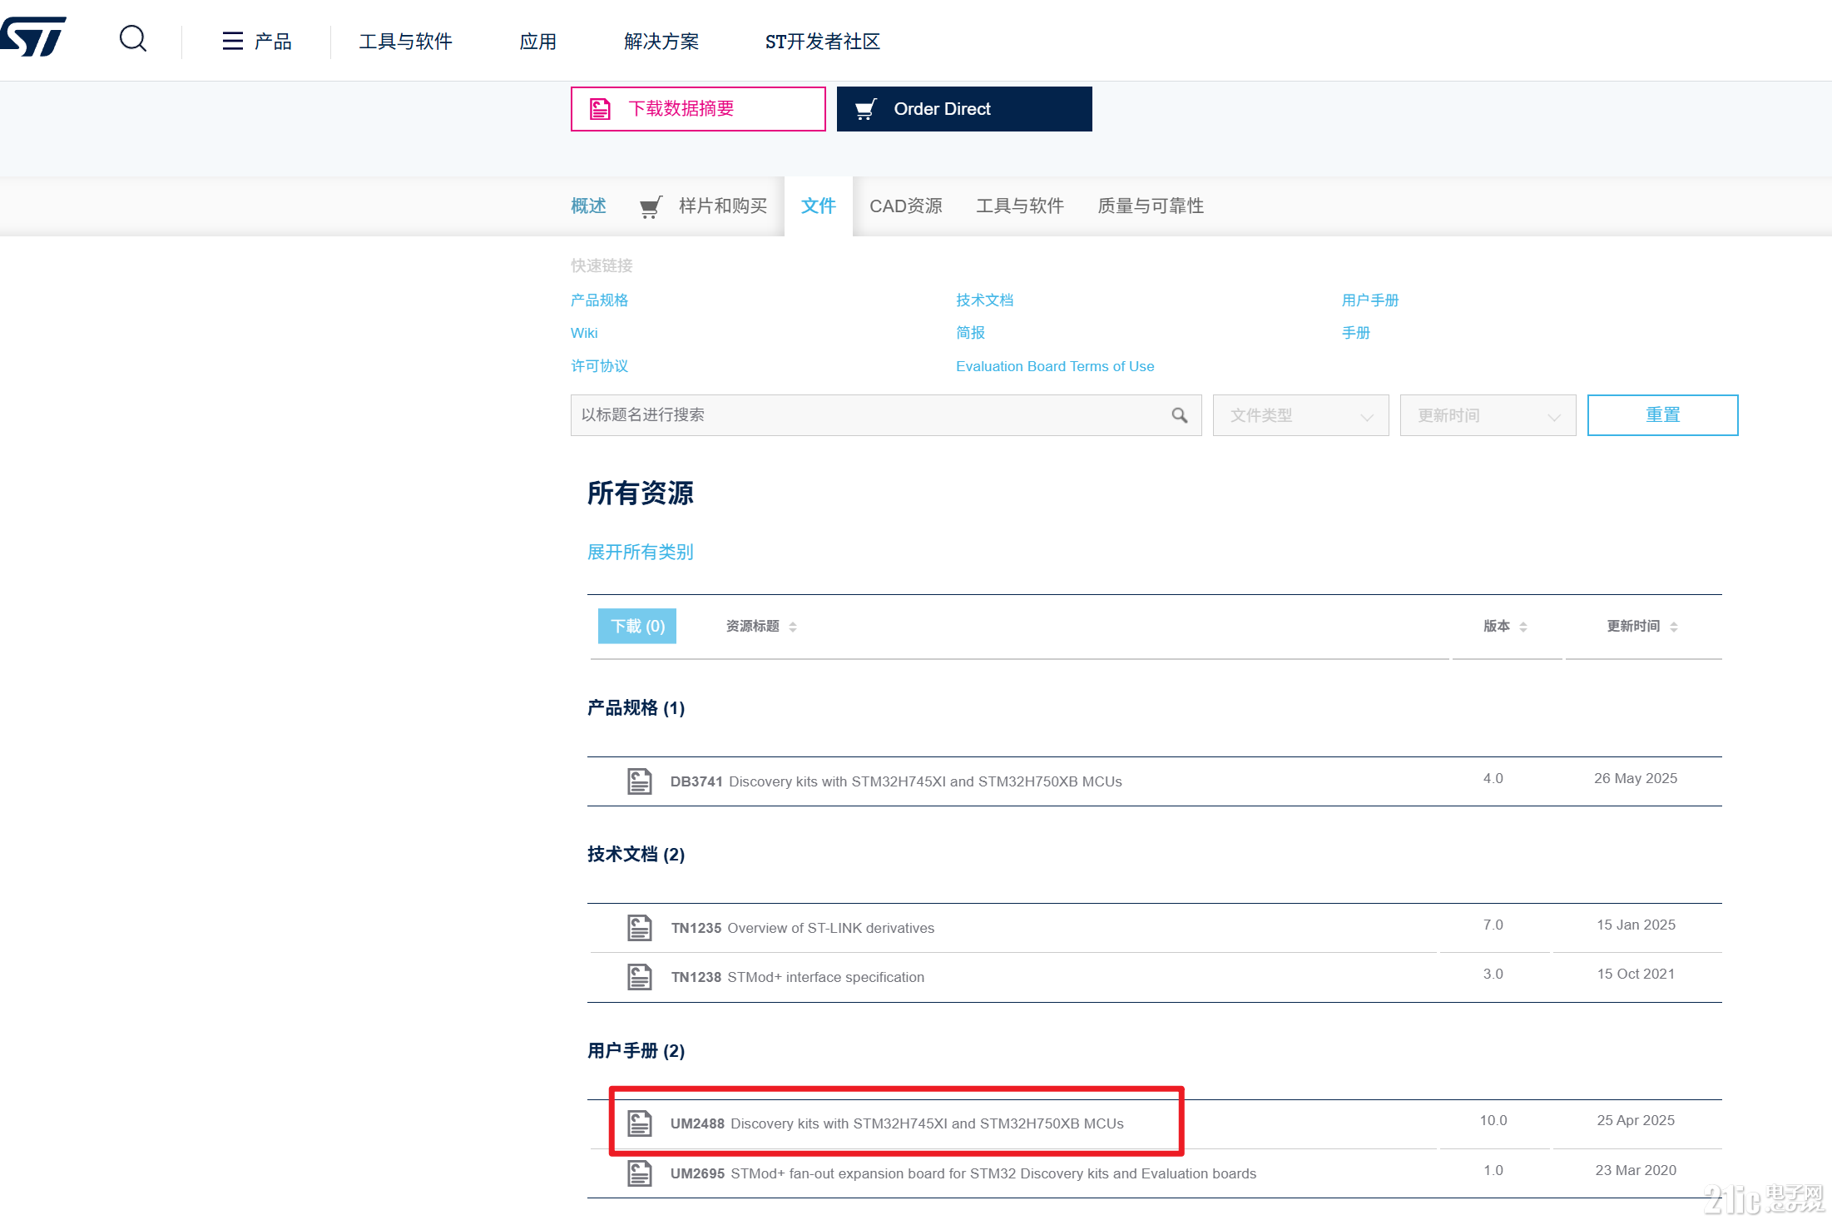This screenshot has width=1832, height=1220.
Task: Click the ST logo
Action: coord(33,37)
